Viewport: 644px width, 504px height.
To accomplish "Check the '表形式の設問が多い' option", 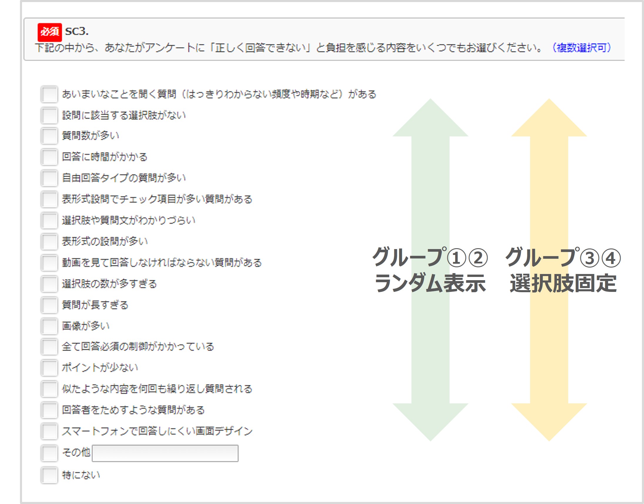I will click(49, 241).
